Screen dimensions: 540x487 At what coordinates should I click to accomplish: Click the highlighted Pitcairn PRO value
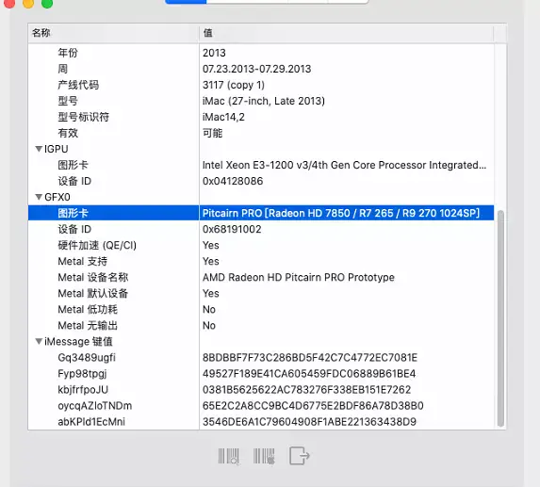(x=341, y=213)
